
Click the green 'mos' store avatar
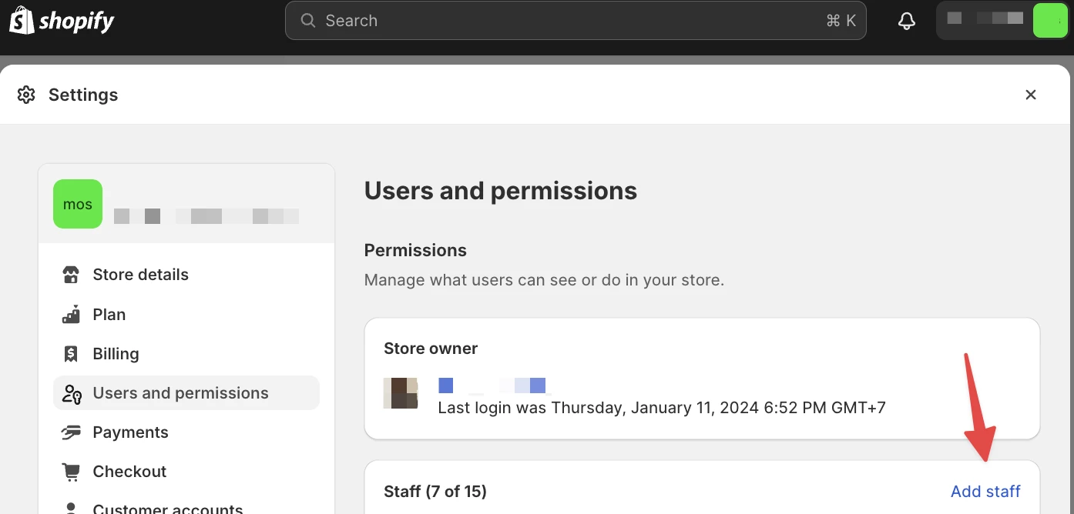[x=78, y=204]
